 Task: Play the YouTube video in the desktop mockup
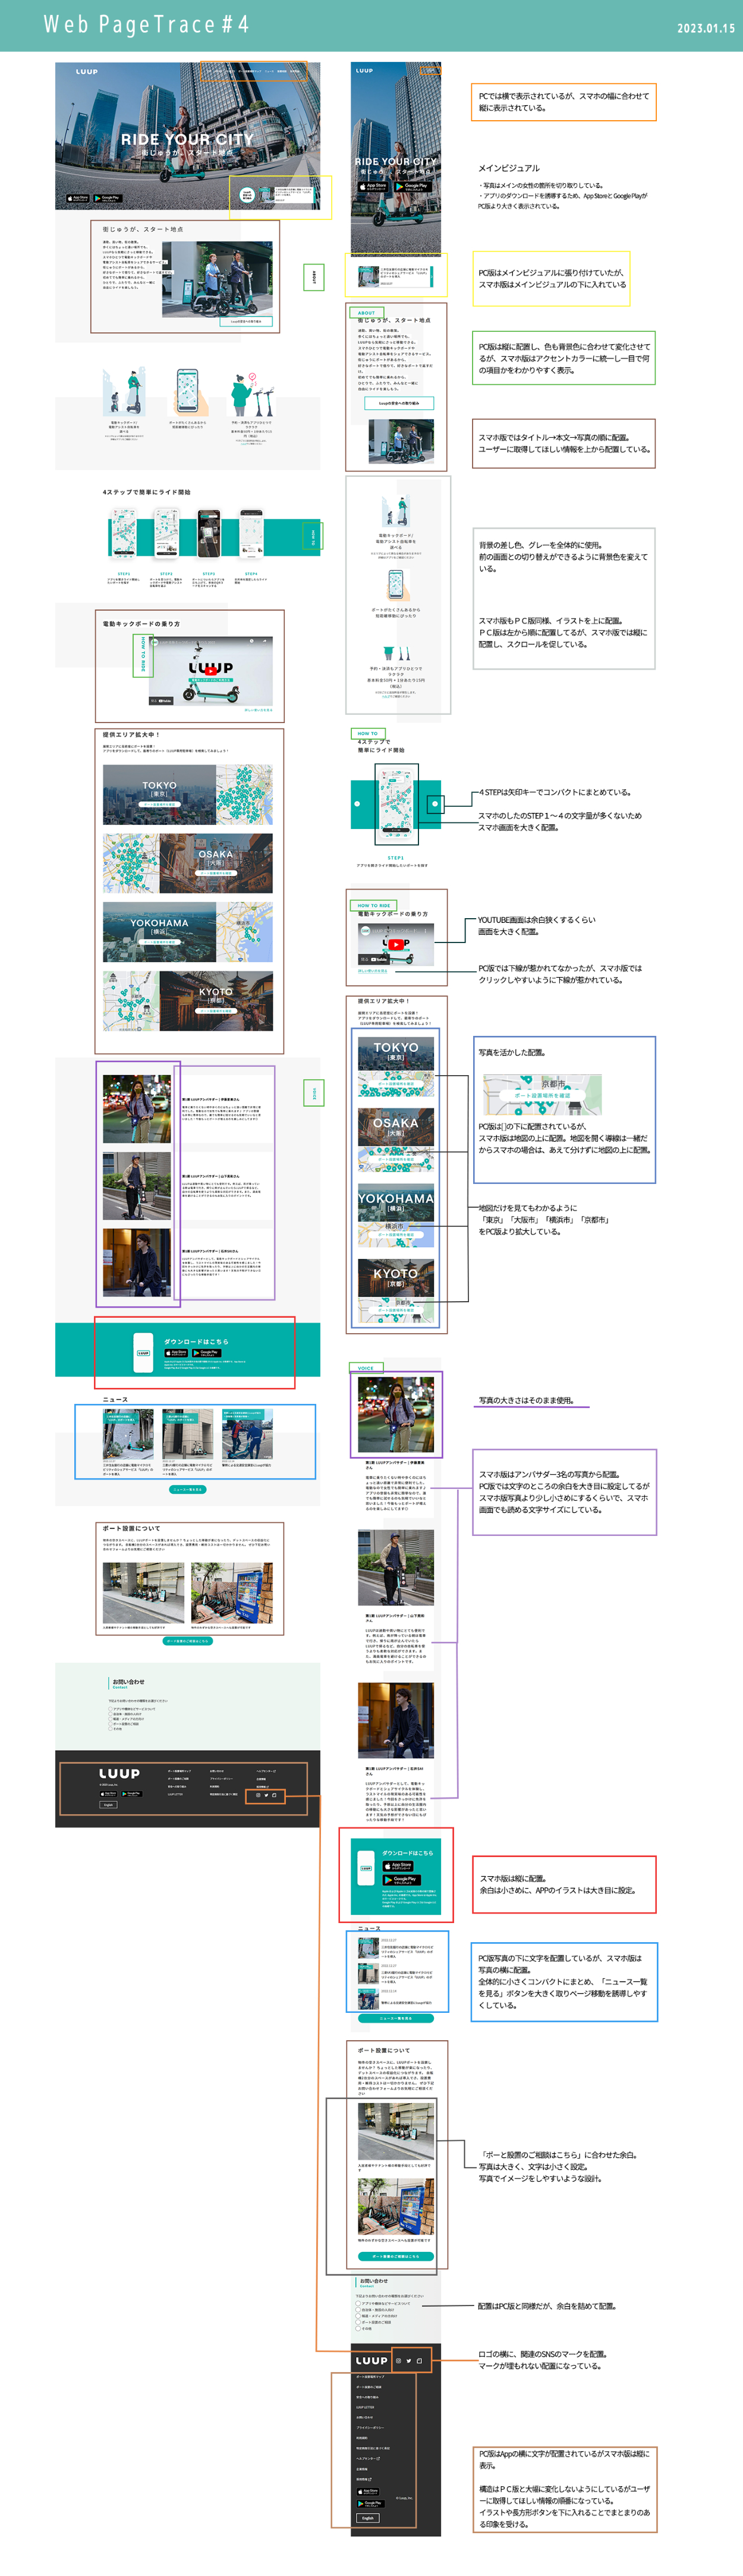pos(211,670)
